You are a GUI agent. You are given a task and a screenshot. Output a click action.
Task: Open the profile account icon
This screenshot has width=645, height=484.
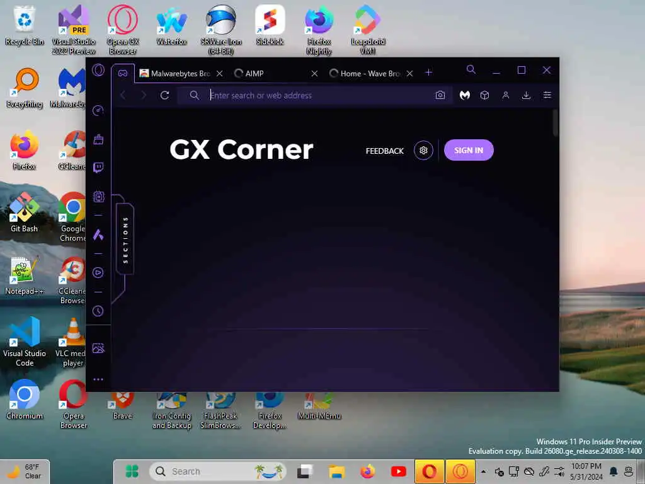coord(506,96)
